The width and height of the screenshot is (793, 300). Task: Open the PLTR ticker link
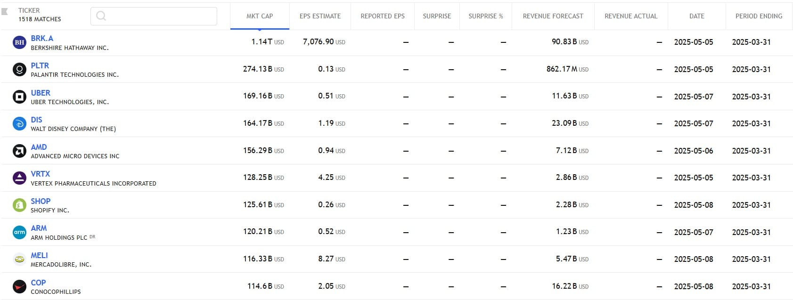(x=40, y=65)
